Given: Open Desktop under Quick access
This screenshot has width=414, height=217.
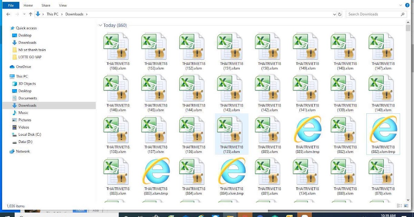Looking at the screenshot, I should click(x=22, y=35).
